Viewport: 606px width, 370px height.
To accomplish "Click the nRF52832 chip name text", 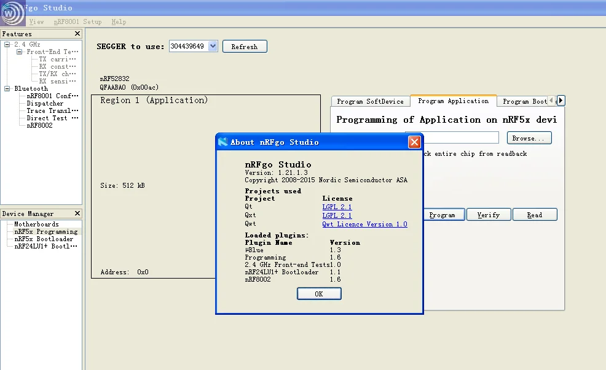I will pyautogui.click(x=115, y=79).
